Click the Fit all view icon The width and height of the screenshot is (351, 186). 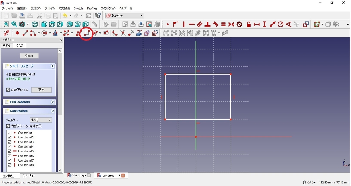(6, 24)
